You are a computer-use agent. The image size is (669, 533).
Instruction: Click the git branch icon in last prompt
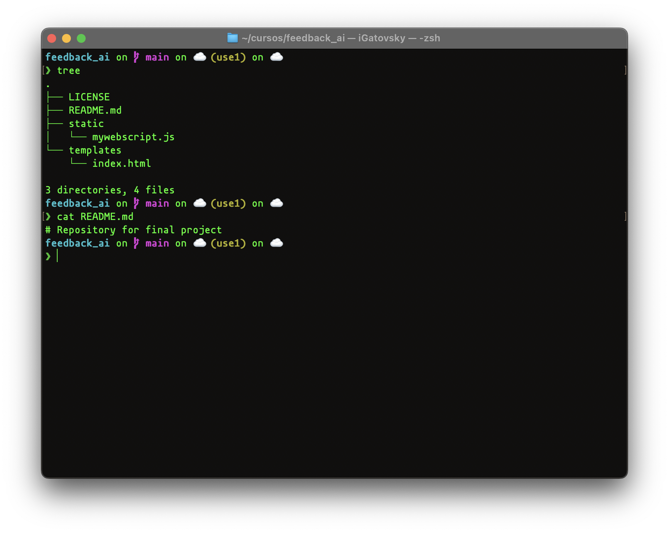tap(136, 243)
